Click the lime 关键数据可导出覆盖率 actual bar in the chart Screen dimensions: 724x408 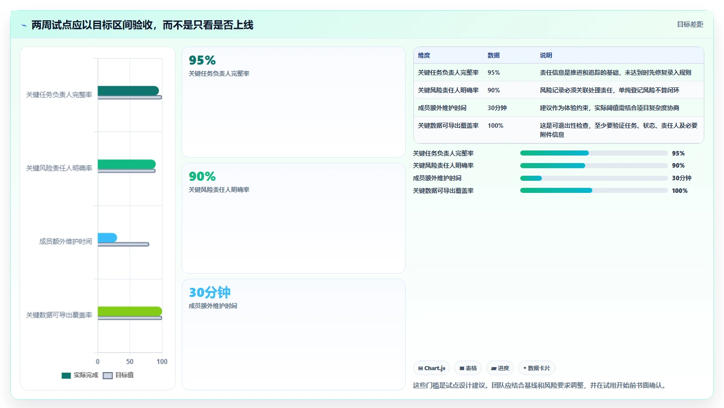(x=130, y=312)
